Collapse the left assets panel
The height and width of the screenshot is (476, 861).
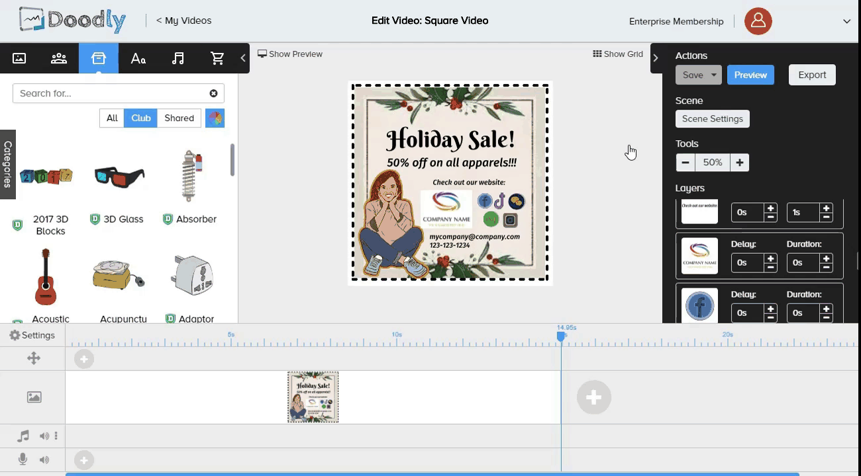[243, 58]
